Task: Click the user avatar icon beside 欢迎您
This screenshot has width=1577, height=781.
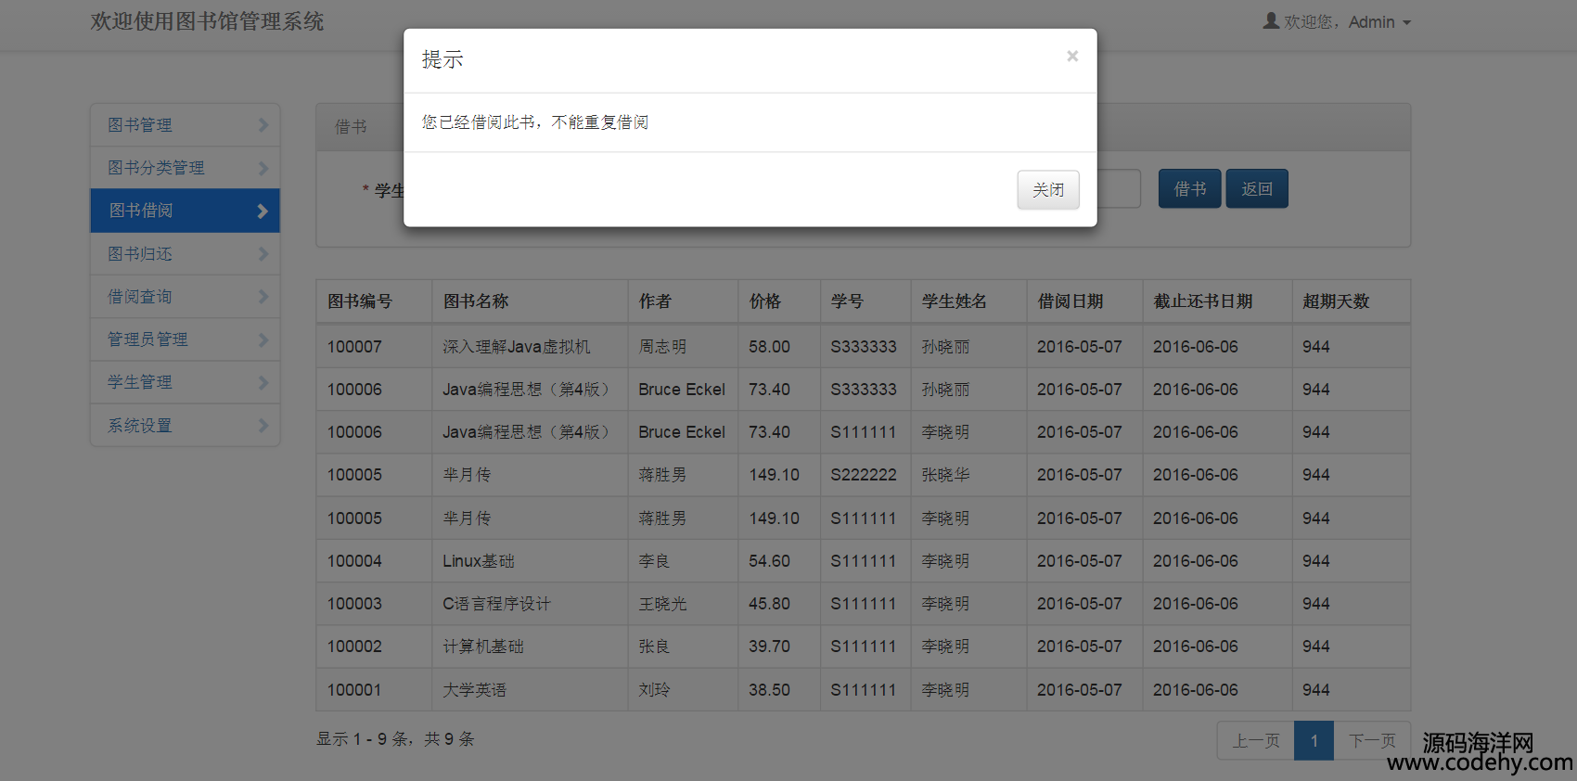Action: click(x=1271, y=20)
